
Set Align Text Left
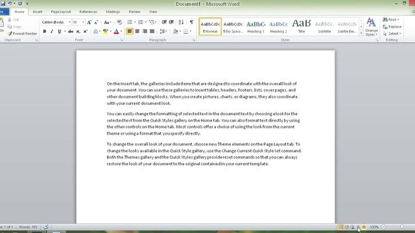(x=130, y=32)
